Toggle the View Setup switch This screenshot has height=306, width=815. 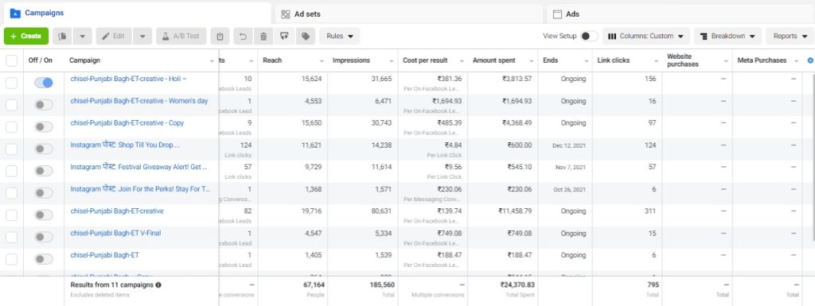589,37
